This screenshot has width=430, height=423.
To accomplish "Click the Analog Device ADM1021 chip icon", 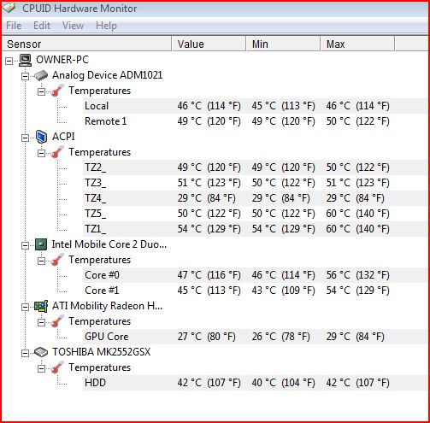I will tap(41, 75).
